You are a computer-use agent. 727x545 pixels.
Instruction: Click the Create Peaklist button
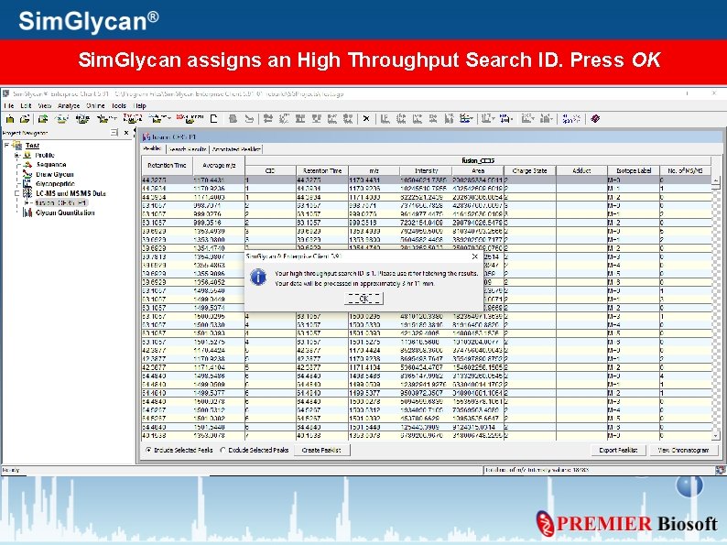(321, 450)
